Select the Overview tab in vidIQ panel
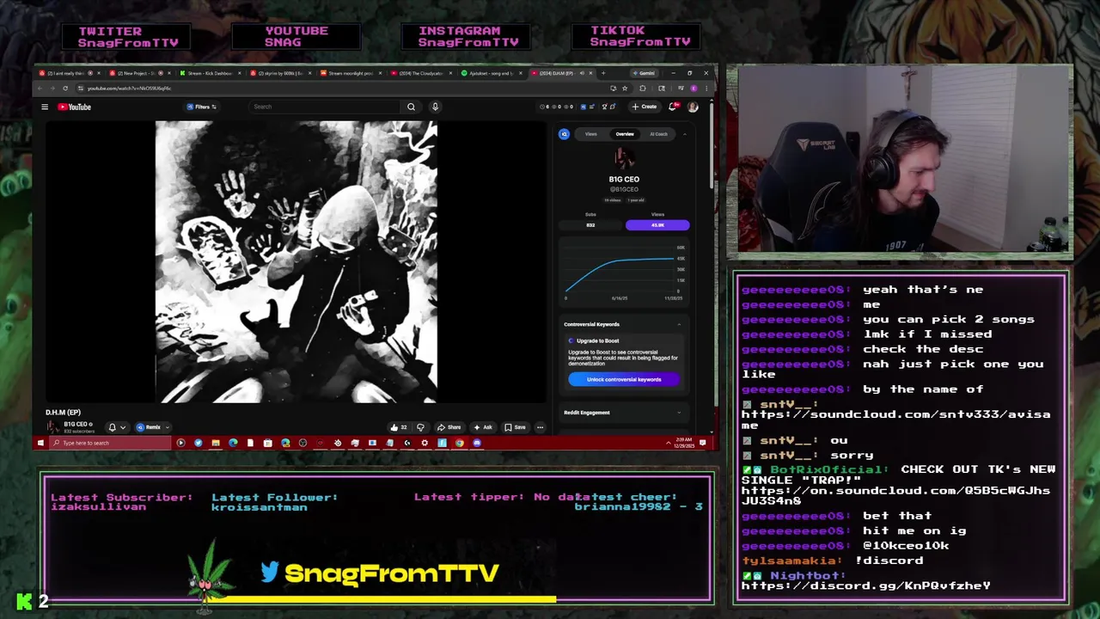 pyautogui.click(x=625, y=134)
